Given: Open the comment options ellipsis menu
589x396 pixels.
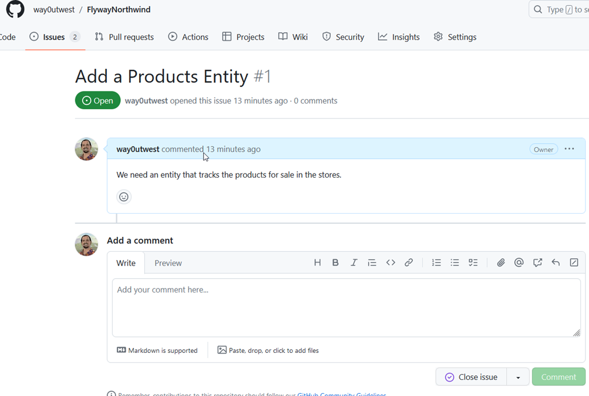Looking at the screenshot, I should pyautogui.click(x=569, y=149).
